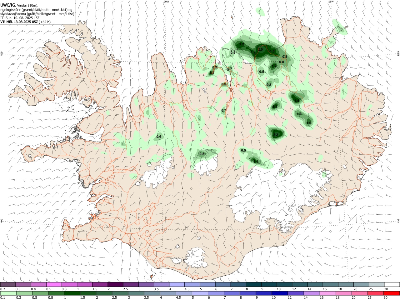Click the '2.2' precipitation value on the map
This screenshot has width=400, height=300.
click(276, 135)
